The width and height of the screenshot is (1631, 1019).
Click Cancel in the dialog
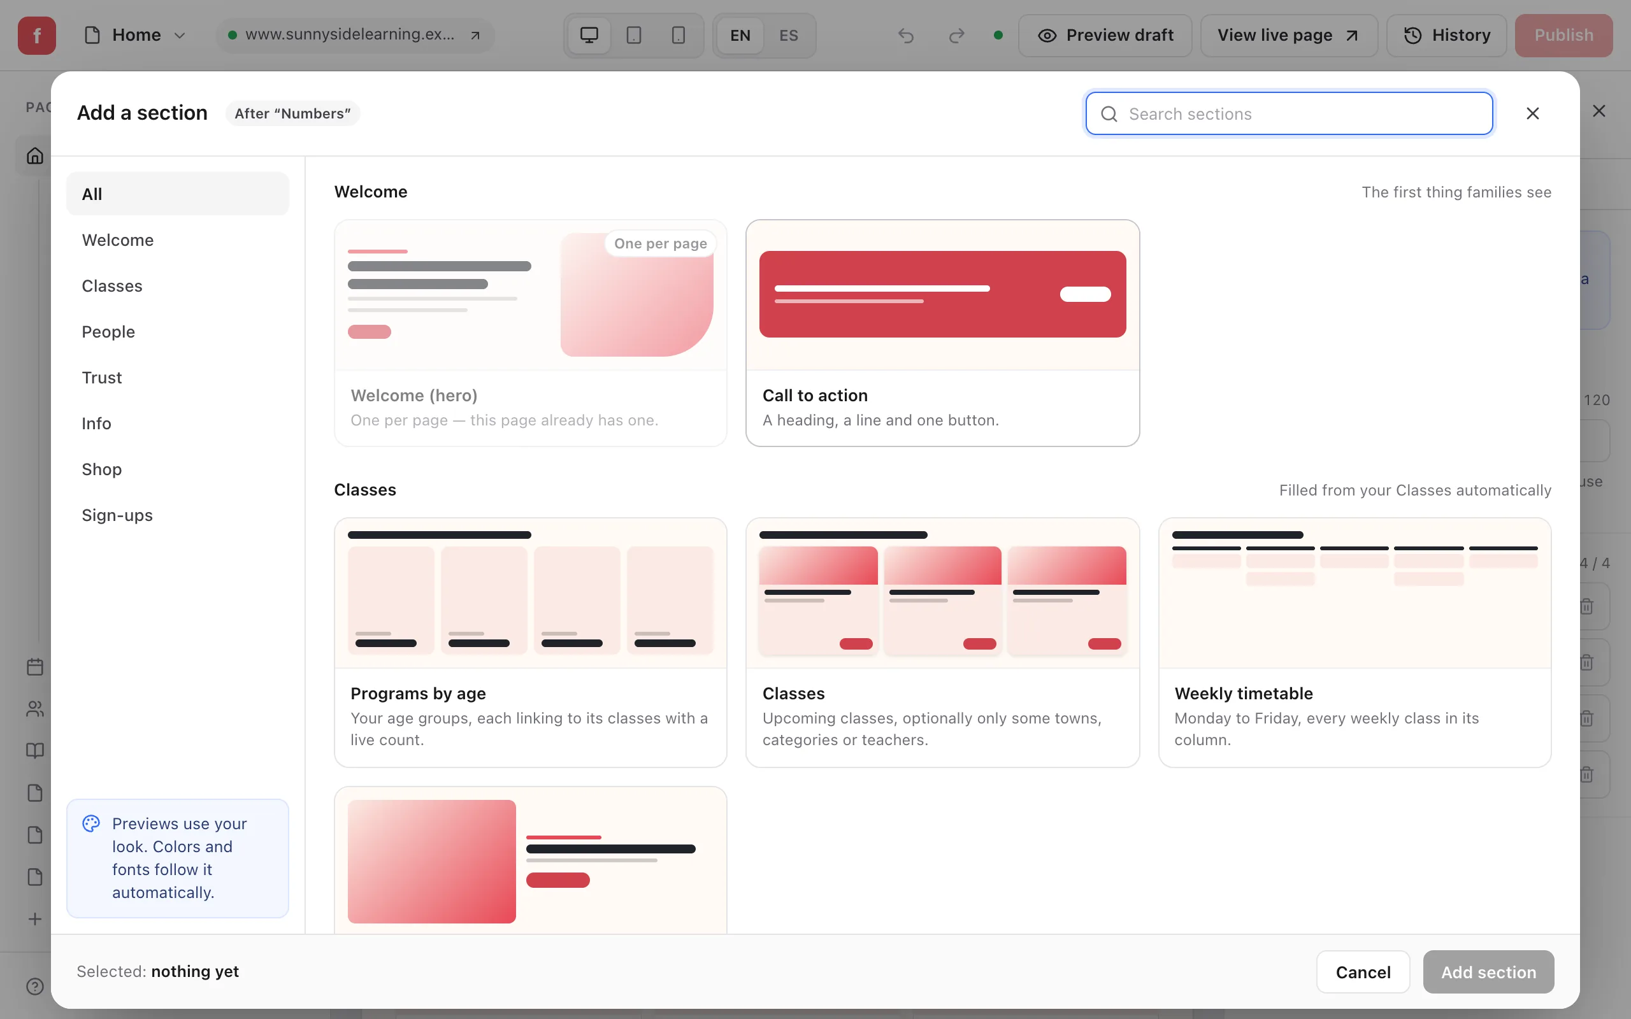point(1363,972)
